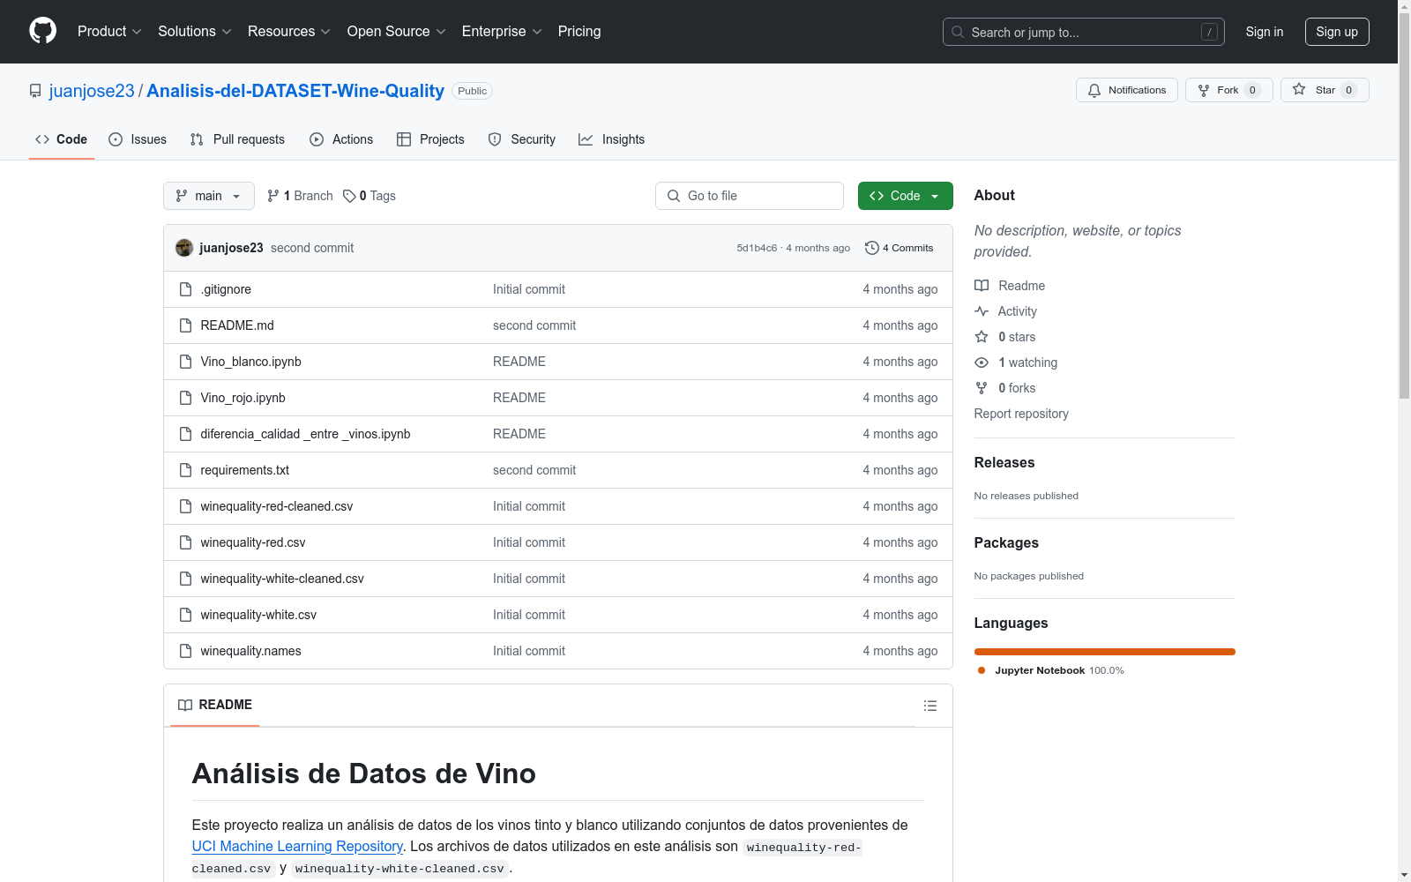Click the fork icon in Fork button

coord(1204,90)
